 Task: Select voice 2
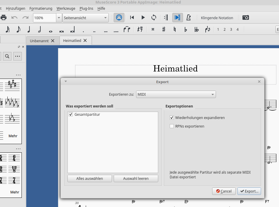coord(224,30)
